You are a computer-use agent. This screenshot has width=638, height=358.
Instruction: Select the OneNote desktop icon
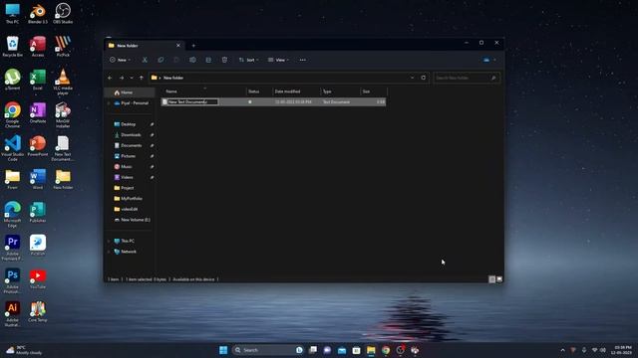[38, 112]
